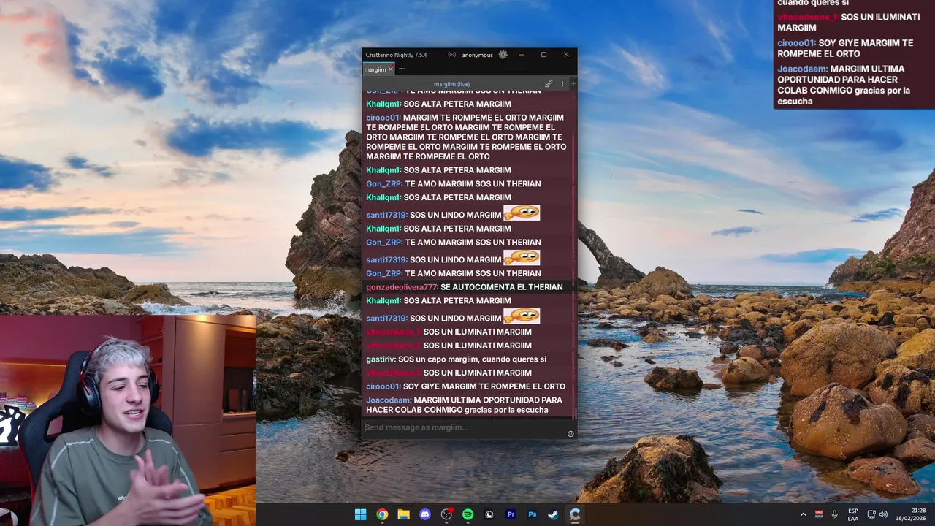Screen dimensions: 935x526
Task: Add a new tab in Chatterino
Action: 402,69
